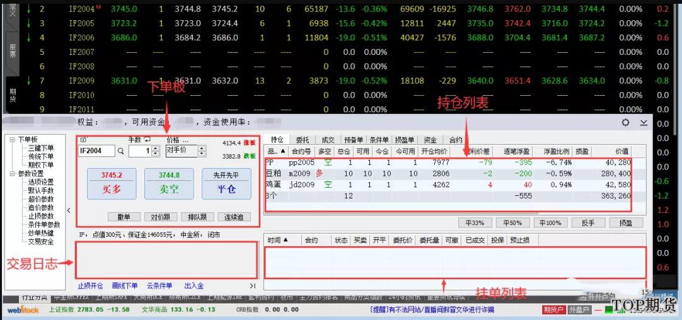Viewport: 682px width, 320px height.
Task: Select 超价参数 in the tree
Action: [42, 199]
